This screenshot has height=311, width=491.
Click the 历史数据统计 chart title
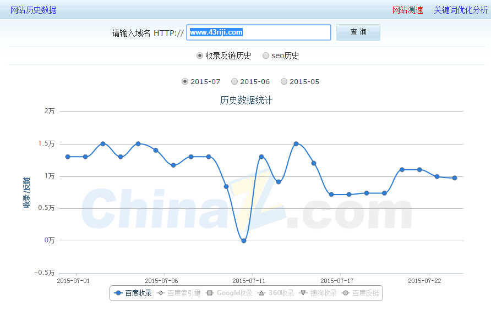click(246, 100)
